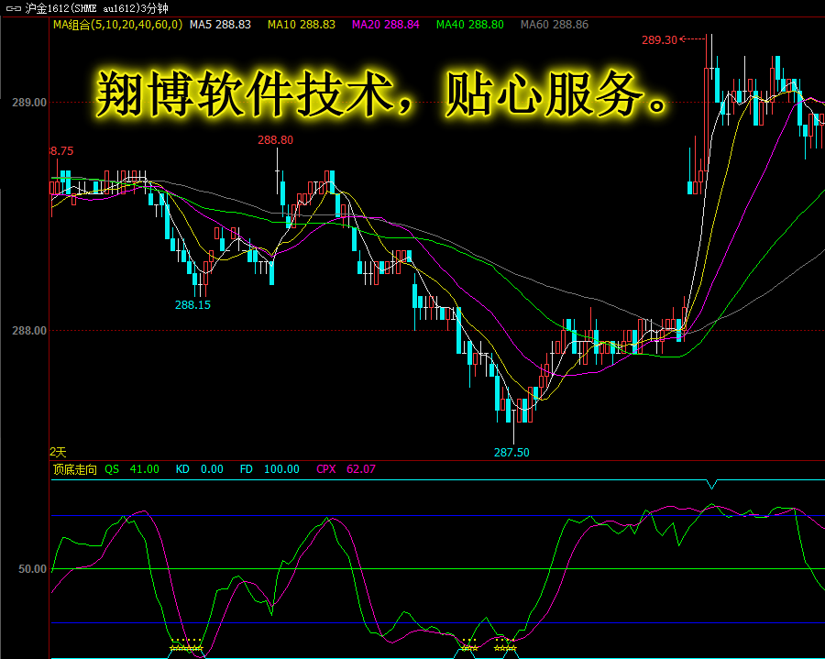Select the MA5 288.83 legend entry
825x659 pixels.
pos(220,25)
